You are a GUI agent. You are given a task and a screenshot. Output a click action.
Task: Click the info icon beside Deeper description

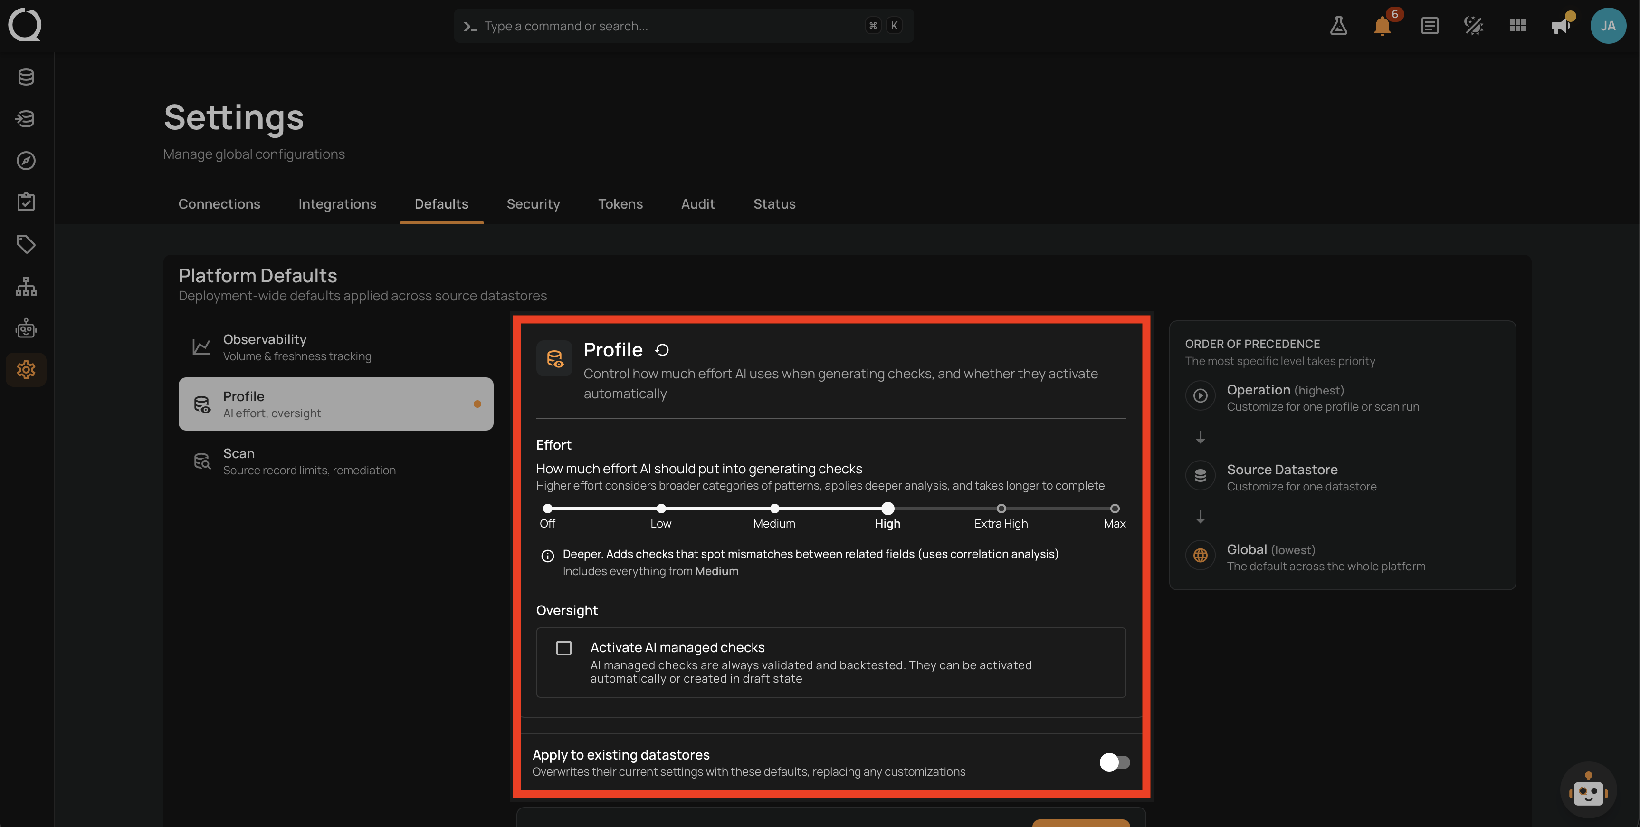547,556
